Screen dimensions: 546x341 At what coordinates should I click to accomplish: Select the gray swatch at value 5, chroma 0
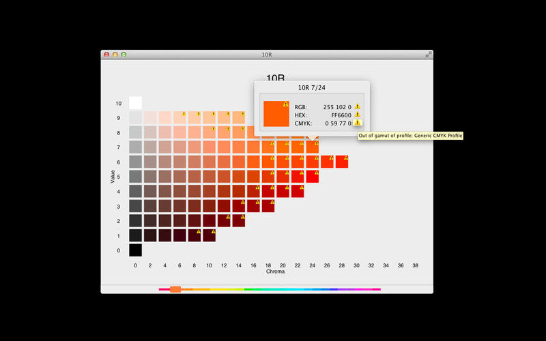click(135, 177)
